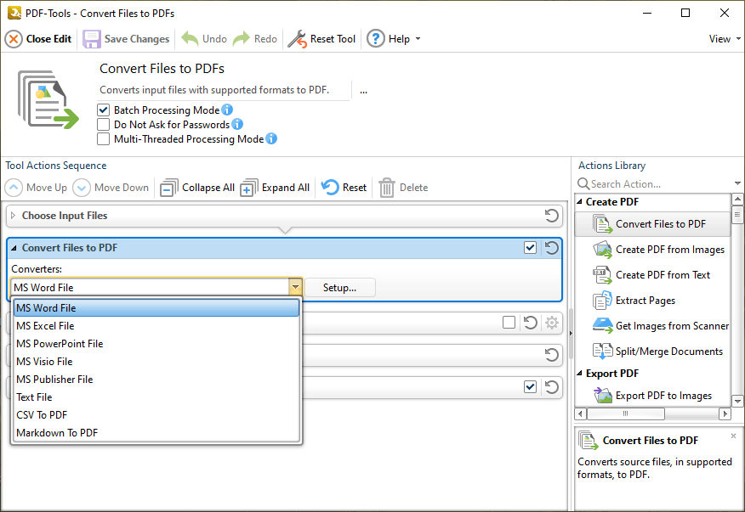745x512 pixels.
Task: Select Create PDF from Images action
Action: [x=669, y=250]
